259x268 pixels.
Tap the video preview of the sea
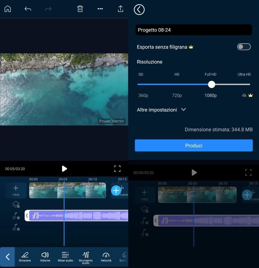(64, 89)
